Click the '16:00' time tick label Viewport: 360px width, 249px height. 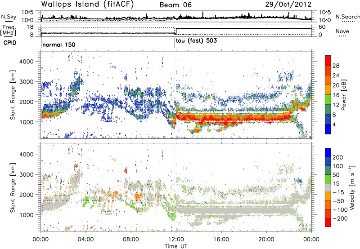pos(221,240)
